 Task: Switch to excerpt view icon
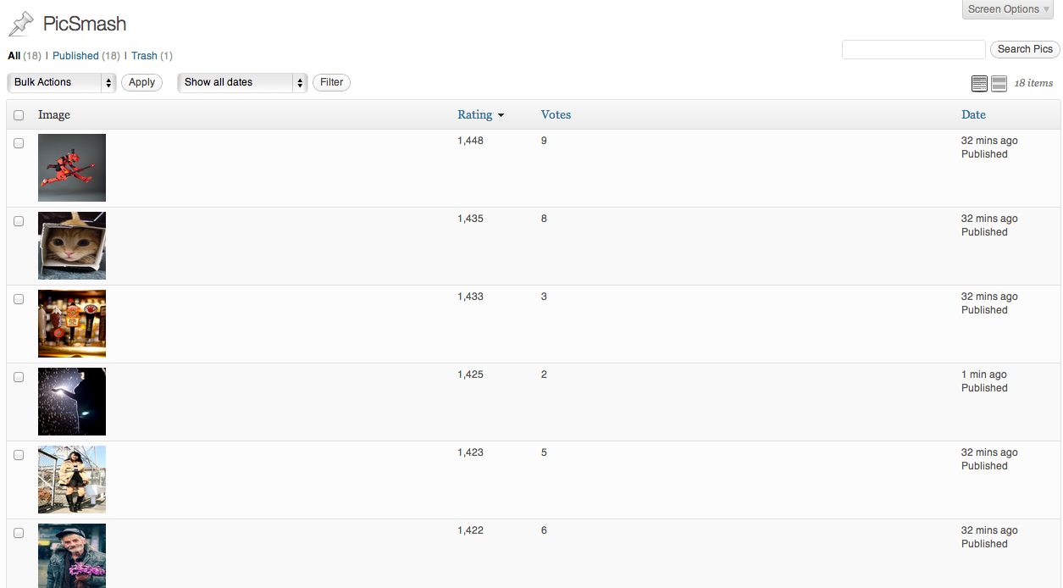(x=999, y=83)
